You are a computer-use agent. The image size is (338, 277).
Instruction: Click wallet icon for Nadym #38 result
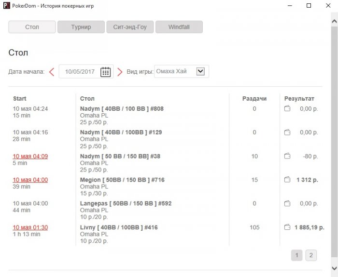pos(287,156)
